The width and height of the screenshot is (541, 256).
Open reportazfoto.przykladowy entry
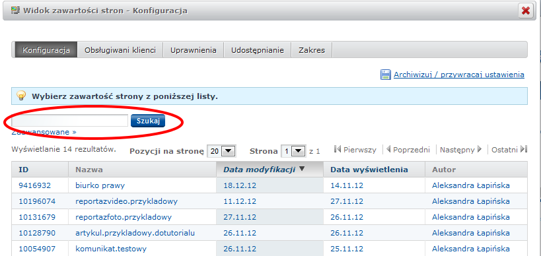[x=124, y=217]
